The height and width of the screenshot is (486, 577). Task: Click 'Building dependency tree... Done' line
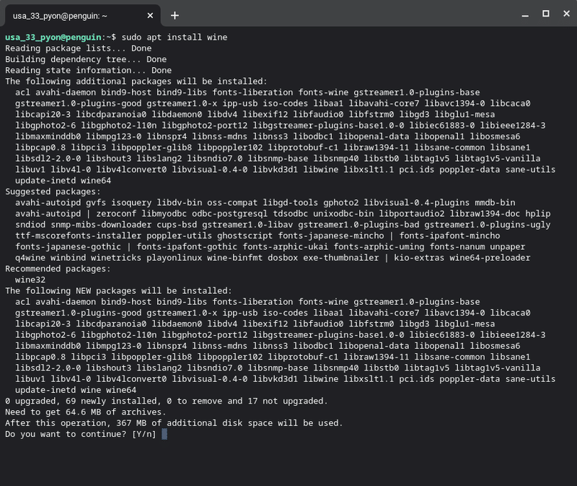(x=86, y=59)
